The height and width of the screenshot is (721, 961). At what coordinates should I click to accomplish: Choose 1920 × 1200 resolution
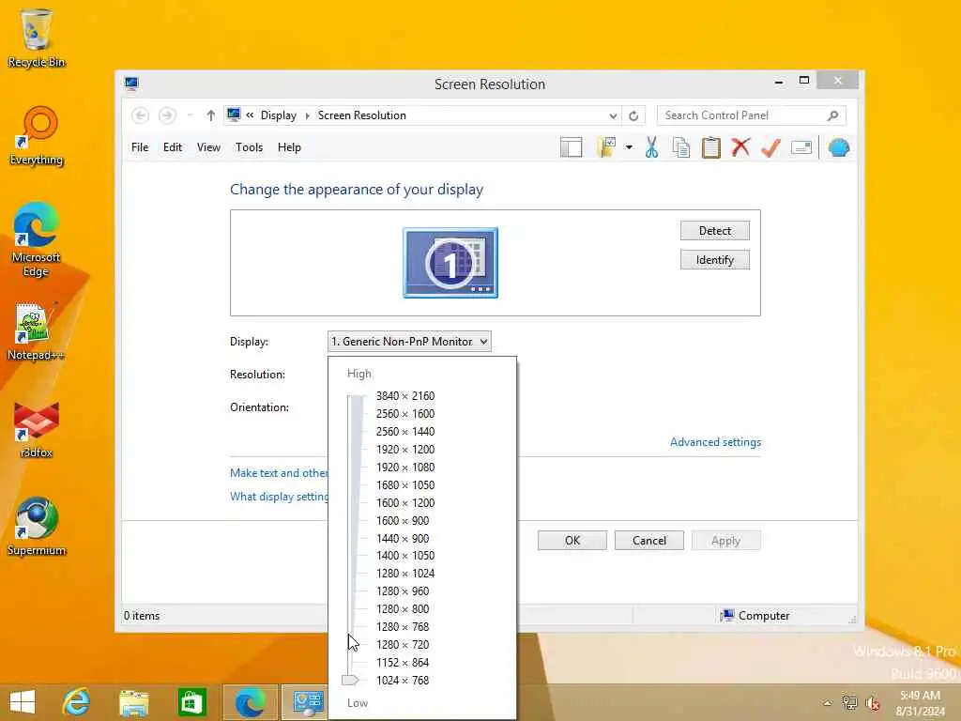click(405, 450)
